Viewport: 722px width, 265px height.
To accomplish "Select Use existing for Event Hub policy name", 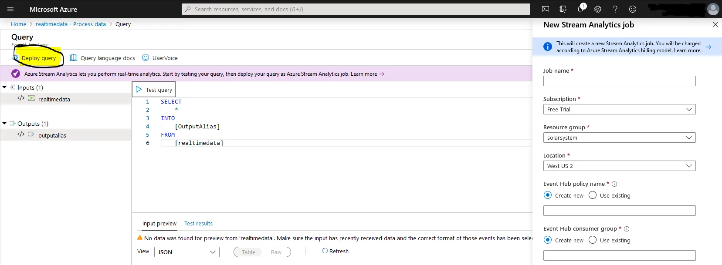I will (593, 195).
